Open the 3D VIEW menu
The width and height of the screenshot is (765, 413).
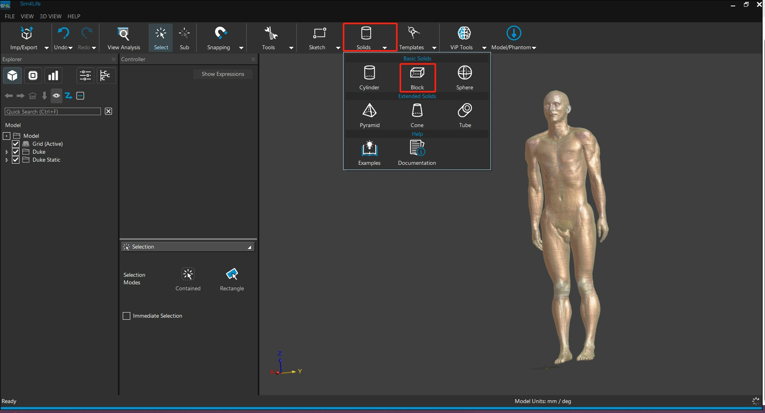[50, 16]
